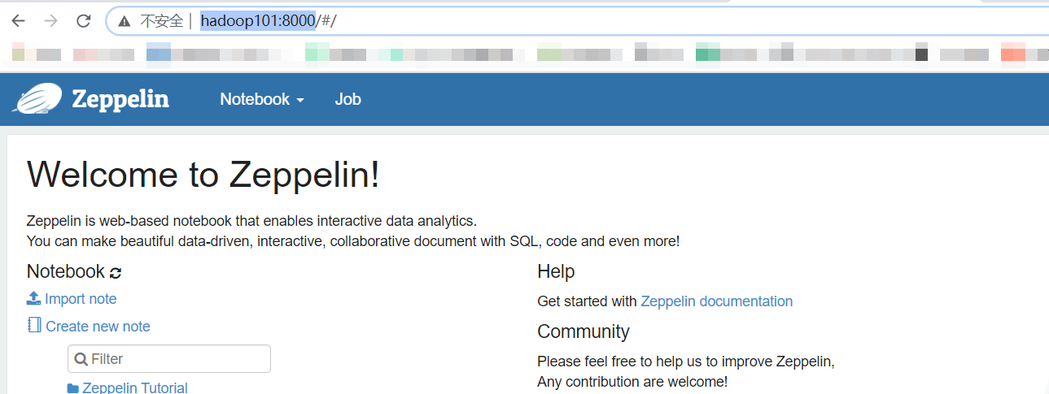Select the Create new note link

point(98,326)
